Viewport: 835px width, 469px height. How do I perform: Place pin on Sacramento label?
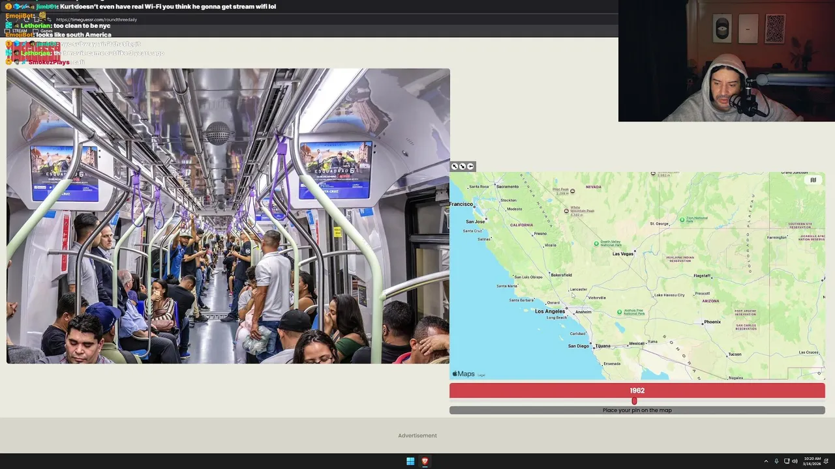click(x=507, y=187)
